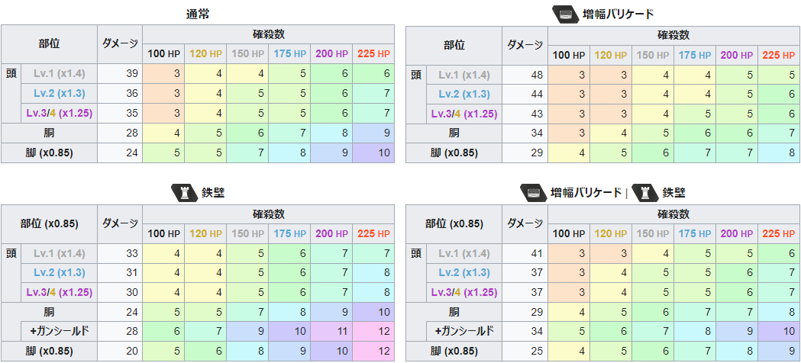Click the 確殺数 header in the 増幅バリケード-only table
The height and width of the screenshot is (363, 801).
[x=673, y=35]
